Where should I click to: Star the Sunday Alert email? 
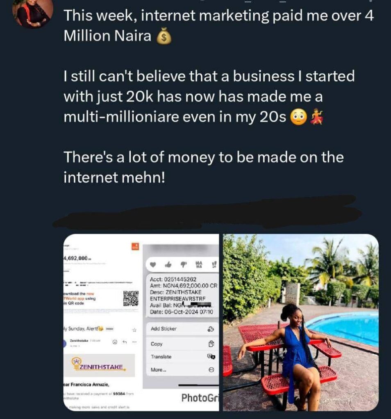click(x=134, y=329)
